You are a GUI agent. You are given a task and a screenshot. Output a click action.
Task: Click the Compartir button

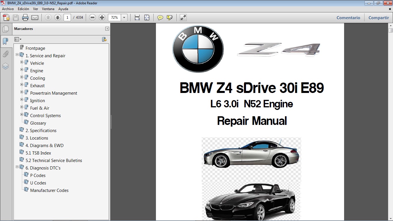pyautogui.click(x=378, y=18)
